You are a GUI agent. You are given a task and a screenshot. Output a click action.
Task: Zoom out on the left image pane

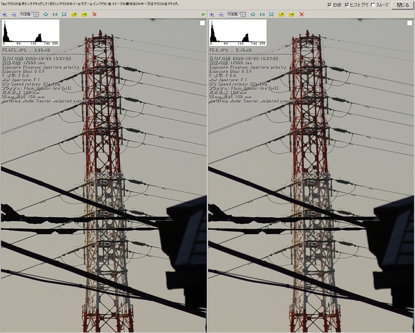(14, 15)
